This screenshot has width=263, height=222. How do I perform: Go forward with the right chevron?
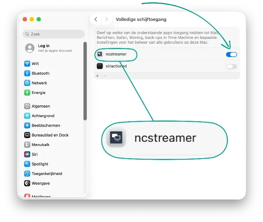click(106, 19)
